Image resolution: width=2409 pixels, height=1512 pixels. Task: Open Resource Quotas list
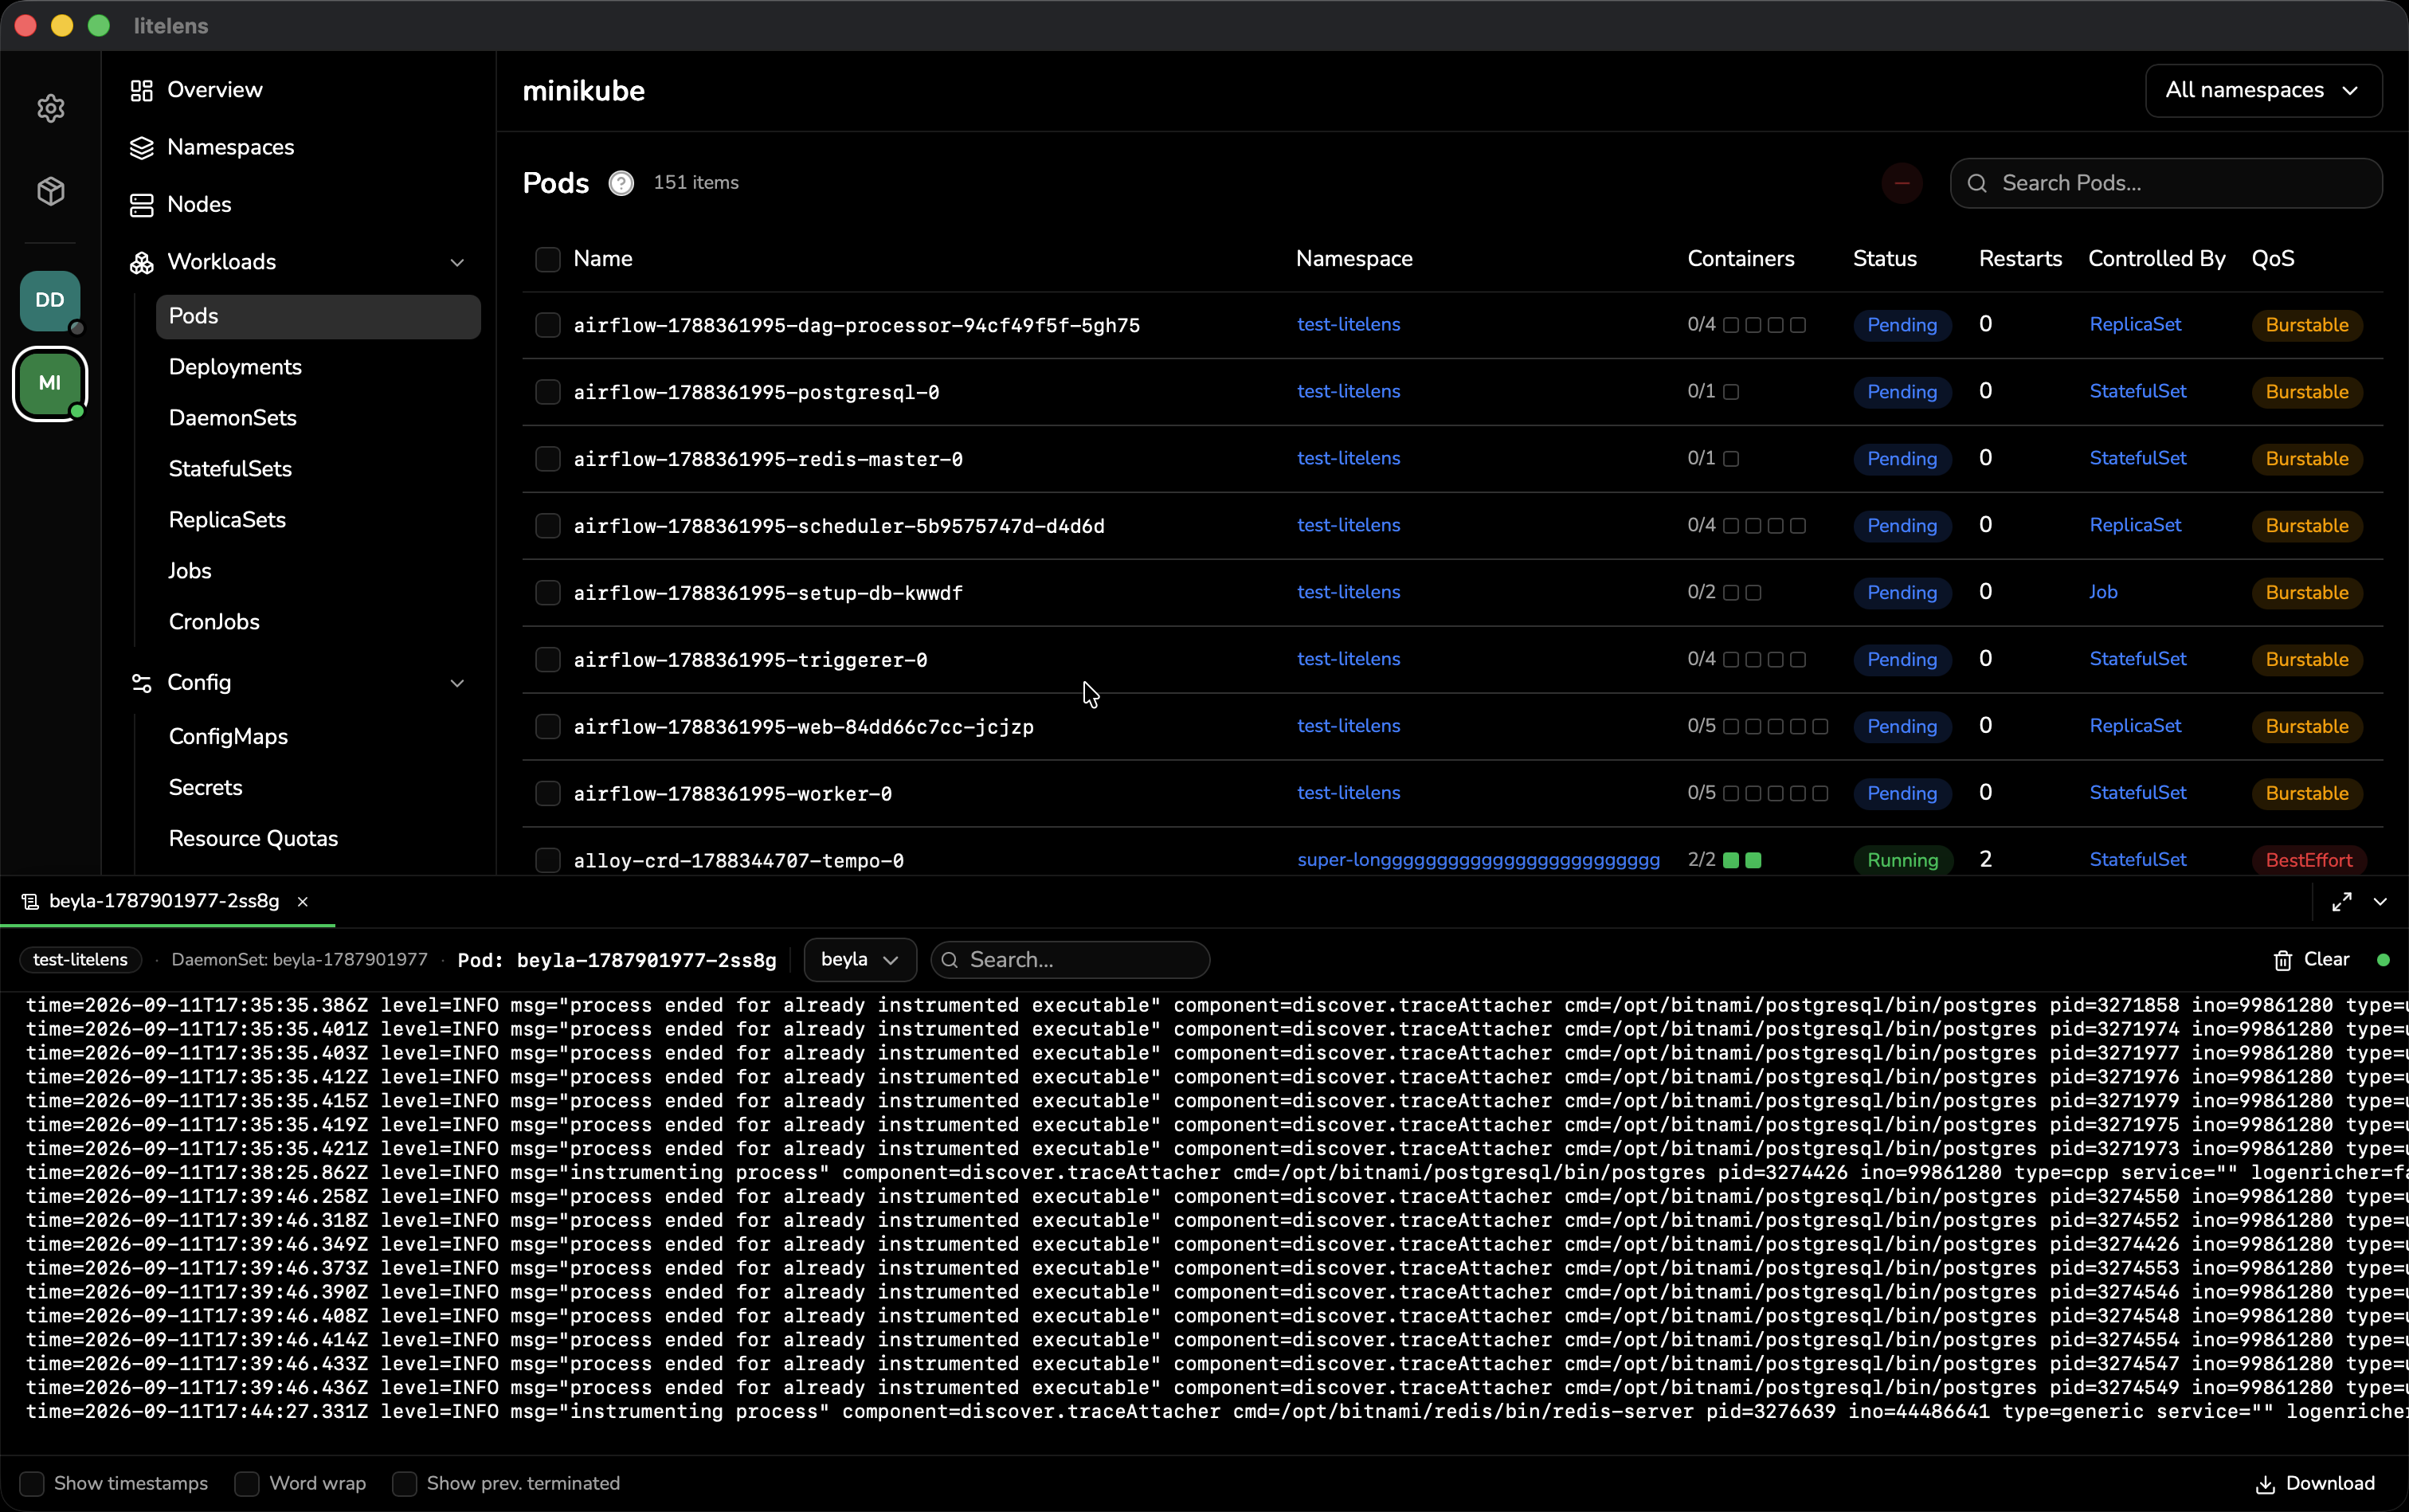tap(253, 839)
